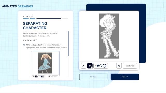Select the pen drawing tool

click(x=84, y=66)
